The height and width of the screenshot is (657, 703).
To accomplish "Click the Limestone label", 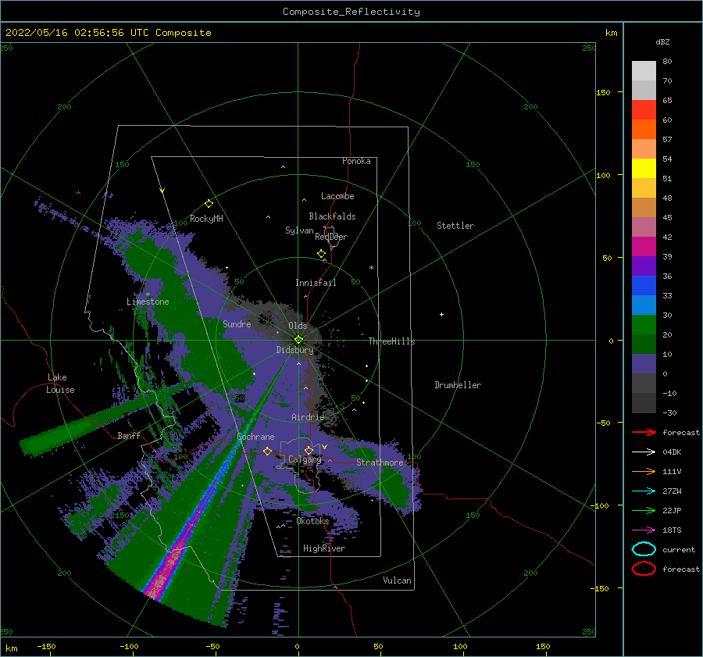I will (148, 302).
